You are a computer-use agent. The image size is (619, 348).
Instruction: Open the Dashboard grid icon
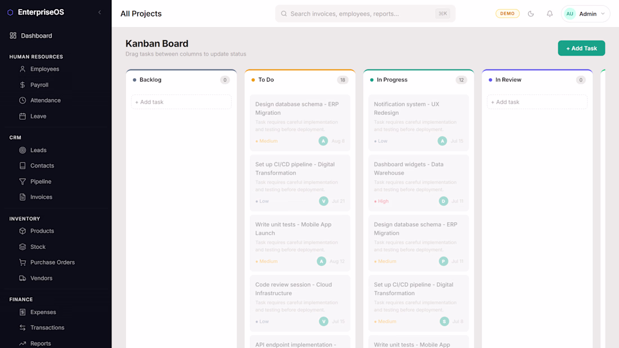[13, 35]
